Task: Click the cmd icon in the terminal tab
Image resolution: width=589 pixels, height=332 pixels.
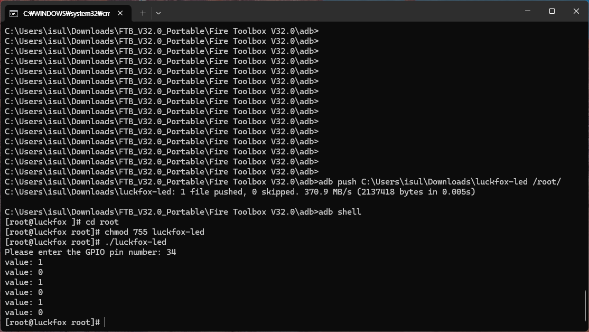Action: (x=14, y=14)
